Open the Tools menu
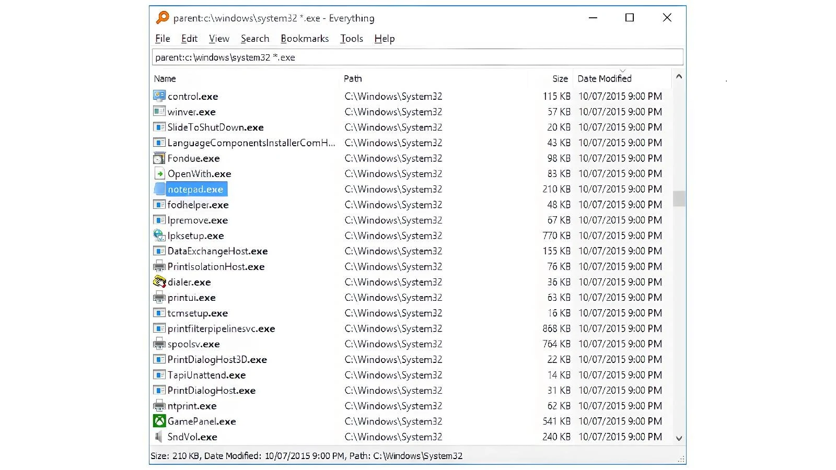Image resolution: width=836 pixels, height=470 pixels. click(352, 39)
